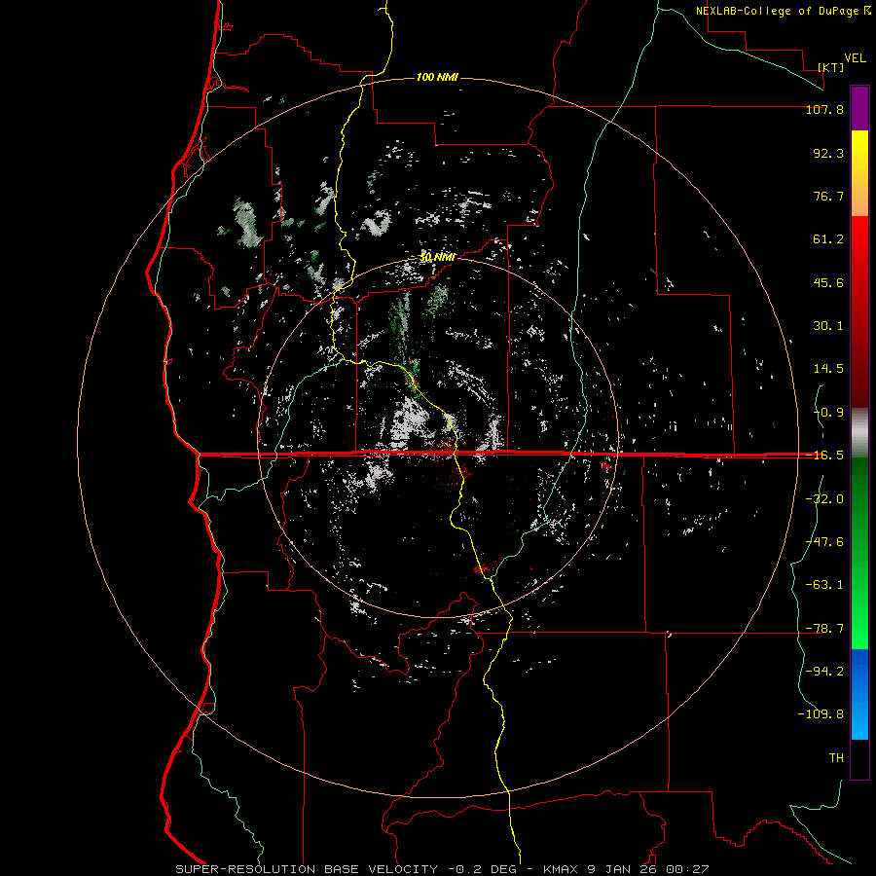The image size is (876, 876).
Task: Click the -78.7 velocity scale value
Action: (x=824, y=629)
